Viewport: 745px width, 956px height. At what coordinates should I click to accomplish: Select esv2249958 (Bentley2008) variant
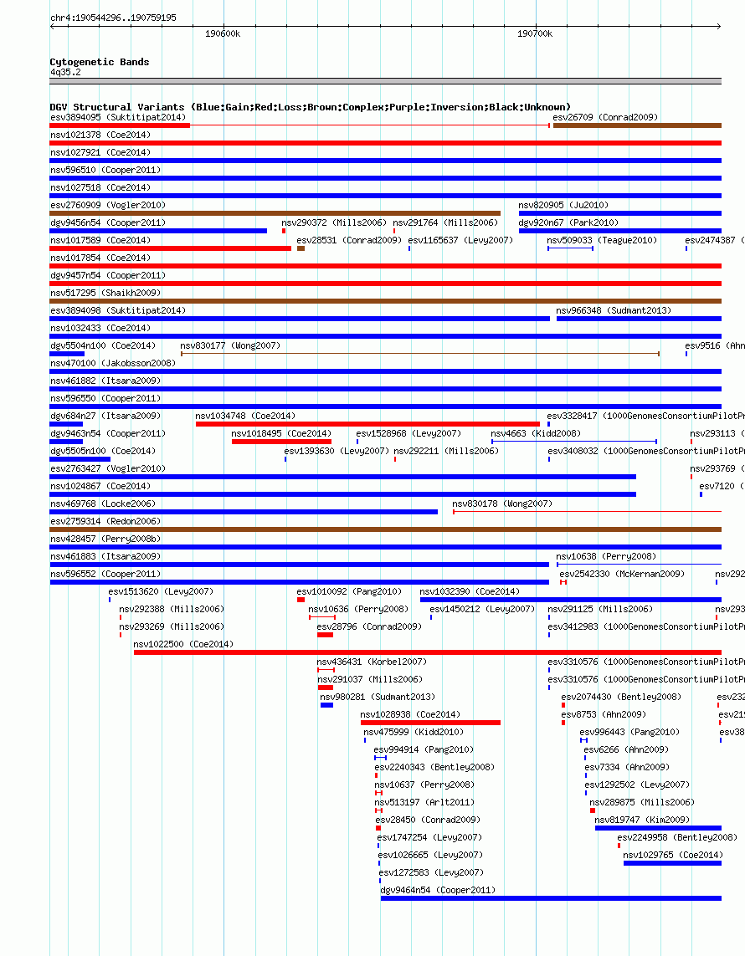coord(619,846)
